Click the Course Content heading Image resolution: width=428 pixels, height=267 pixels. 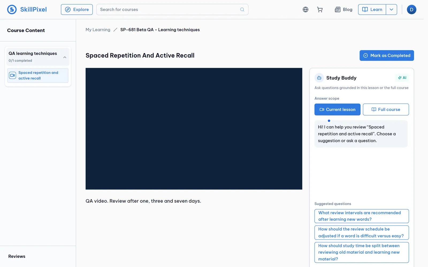(26, 30)
